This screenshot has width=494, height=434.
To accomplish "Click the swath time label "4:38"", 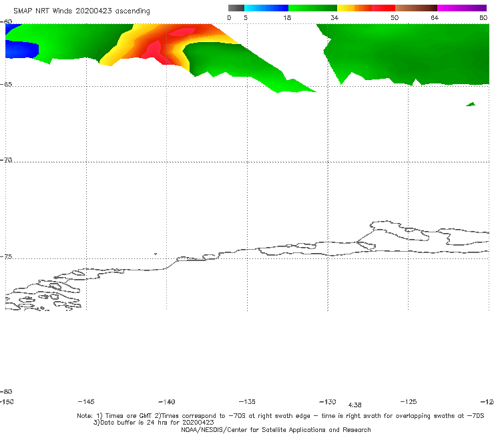I will click(354, 405).
